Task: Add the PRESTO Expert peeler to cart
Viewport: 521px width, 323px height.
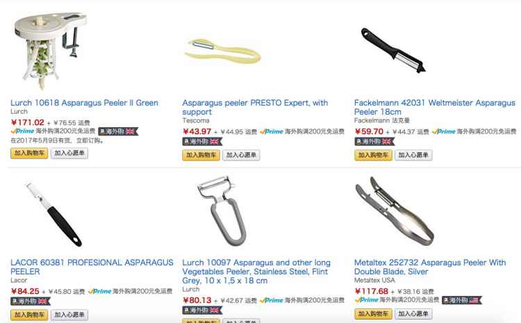Action: [201, 155]
